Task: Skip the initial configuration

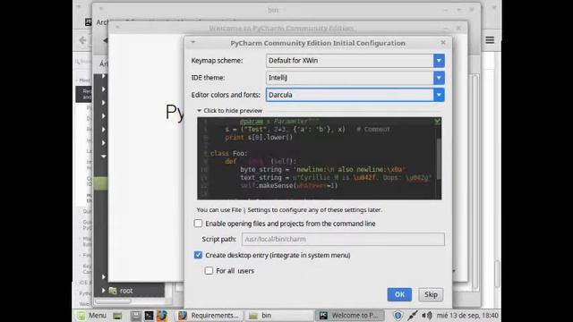Action: [x=431, y=294]
